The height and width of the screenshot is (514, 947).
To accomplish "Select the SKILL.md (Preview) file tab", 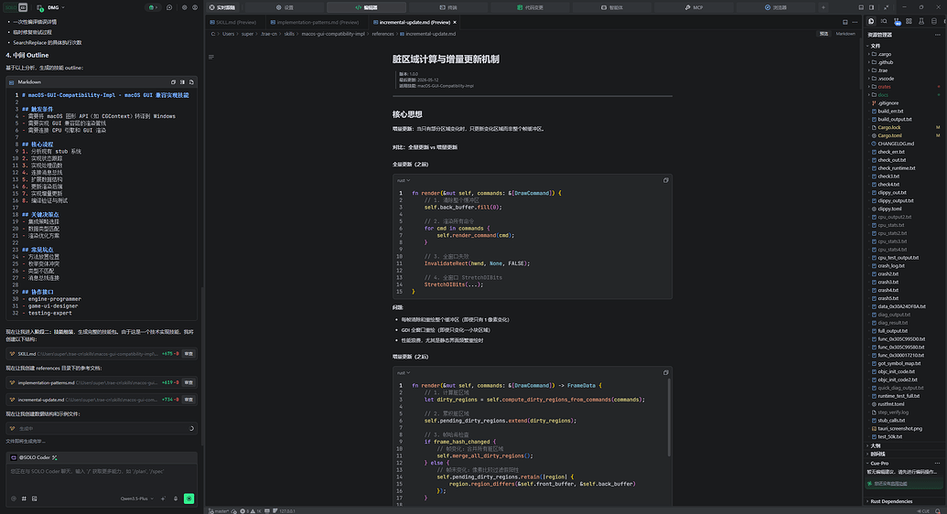I will pos(233,22).
